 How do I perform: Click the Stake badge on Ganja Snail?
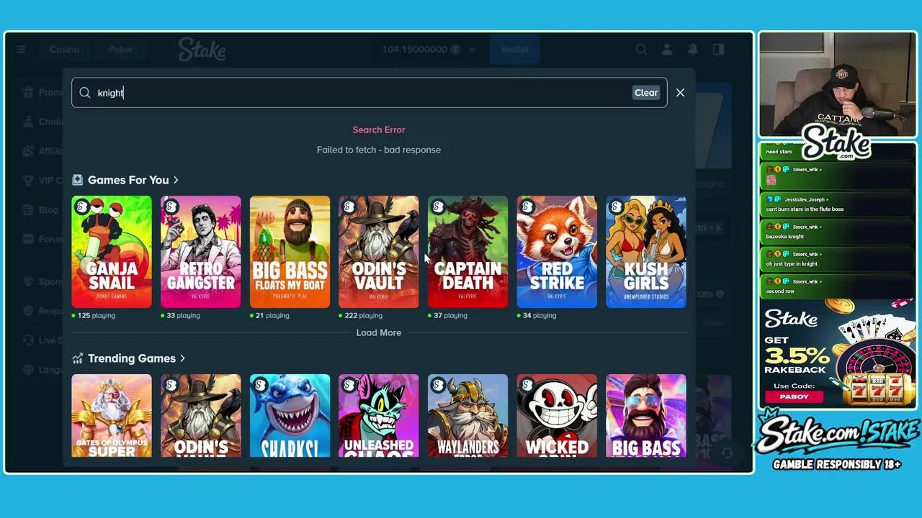coord(82,207)
